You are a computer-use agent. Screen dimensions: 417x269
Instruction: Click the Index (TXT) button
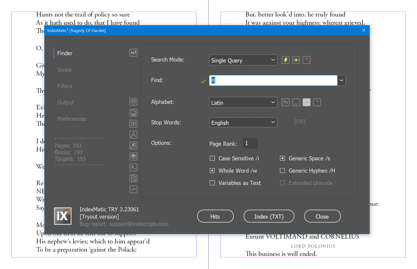[269, 216]
